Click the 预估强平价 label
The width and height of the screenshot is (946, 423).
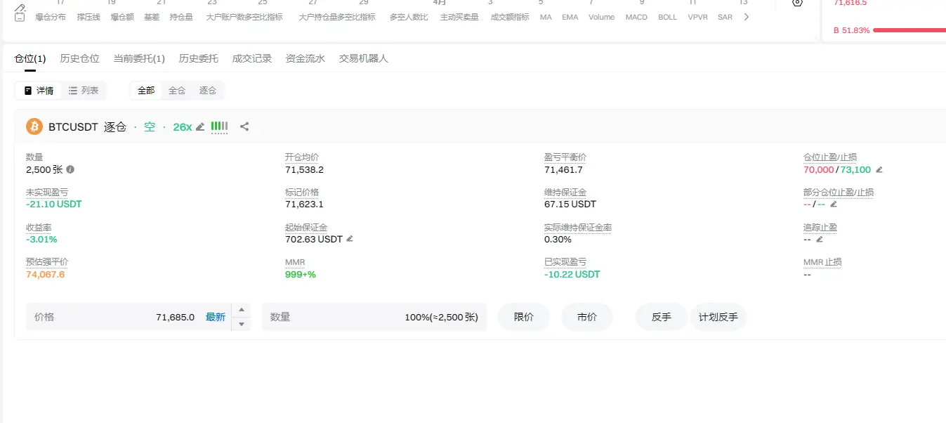click(47, 262)
